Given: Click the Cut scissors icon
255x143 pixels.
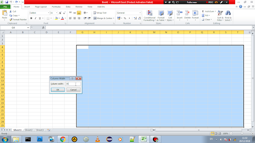Looking at the screenshot, I should click(x=11, y=12).
